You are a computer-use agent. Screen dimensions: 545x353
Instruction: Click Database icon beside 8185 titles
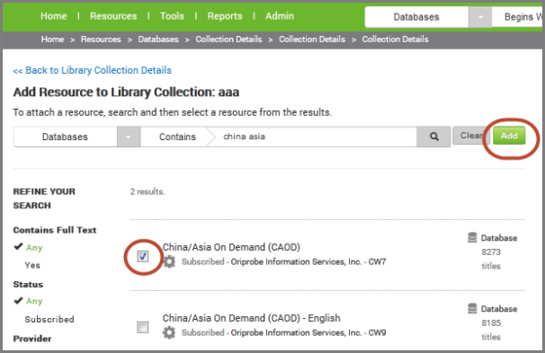(x=472, y=309)
